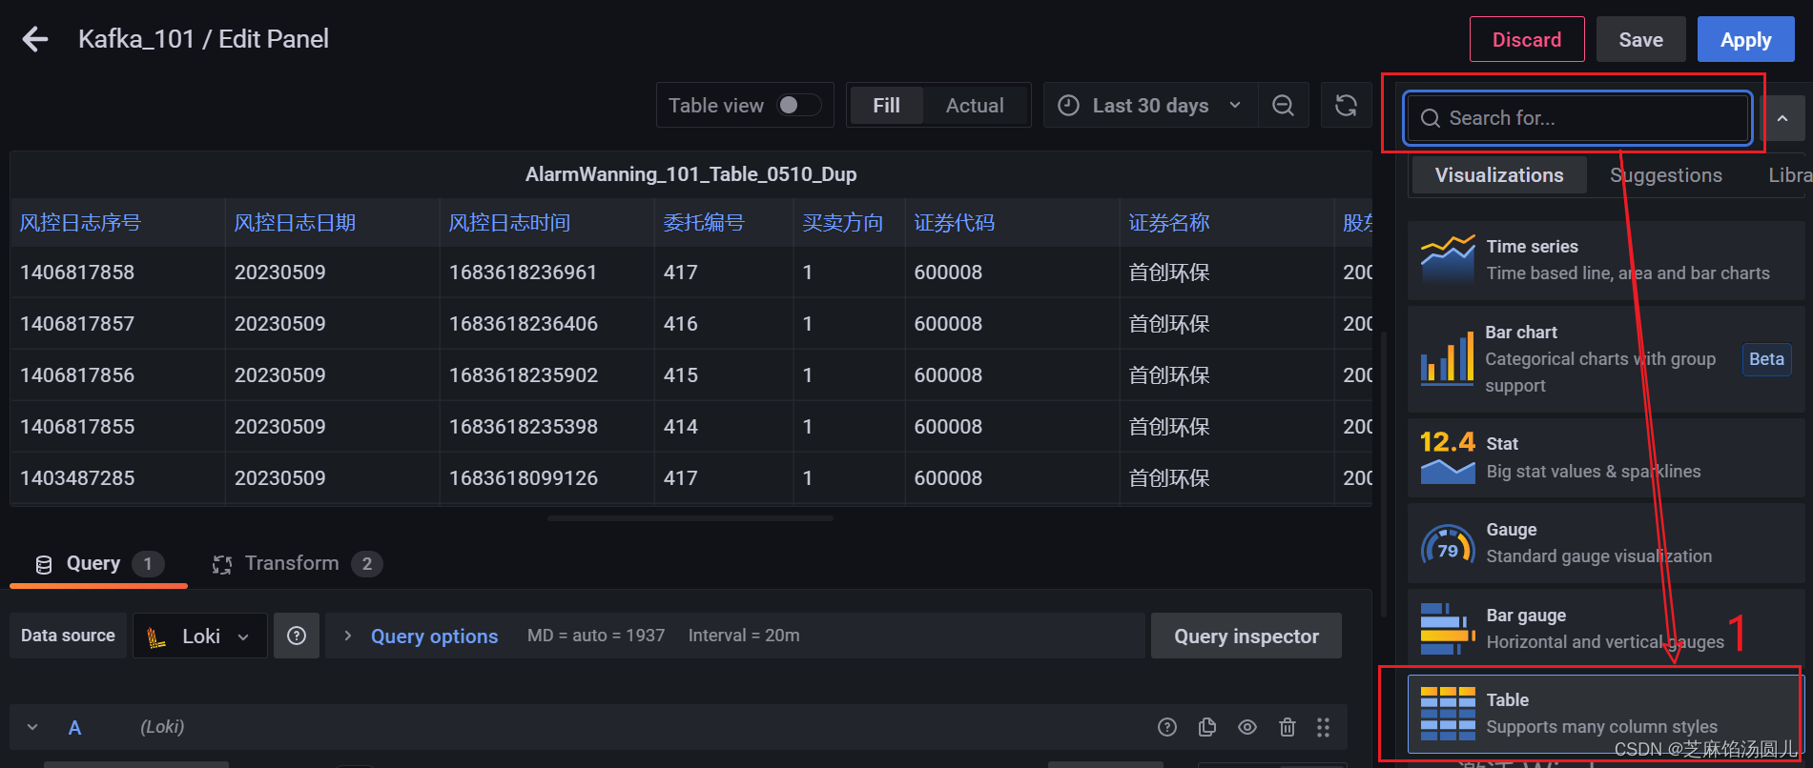The height and width of the screenshot is (768, 1813).
Task: Collapse query row A
Action: pos(32,727)
